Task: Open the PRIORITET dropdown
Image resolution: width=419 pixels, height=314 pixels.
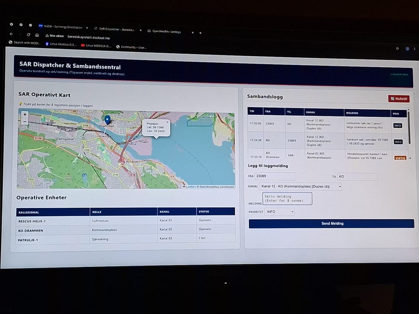Action: [279, 212]
